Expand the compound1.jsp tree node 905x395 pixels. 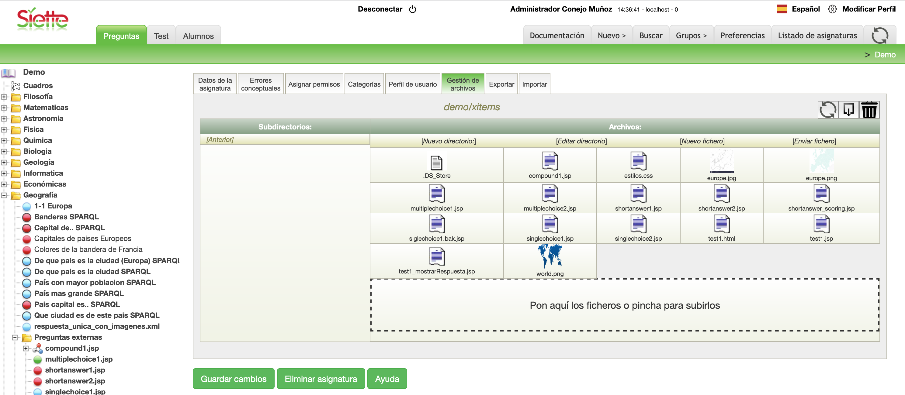26,348
